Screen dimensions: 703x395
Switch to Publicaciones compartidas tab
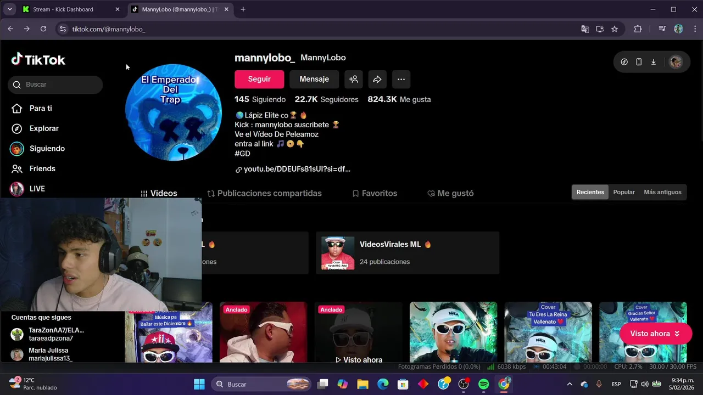(x=264, y=193)
